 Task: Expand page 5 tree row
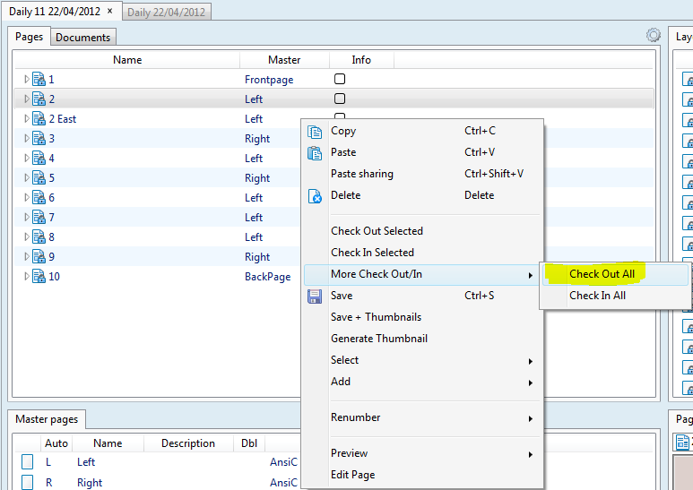point(27,178)
